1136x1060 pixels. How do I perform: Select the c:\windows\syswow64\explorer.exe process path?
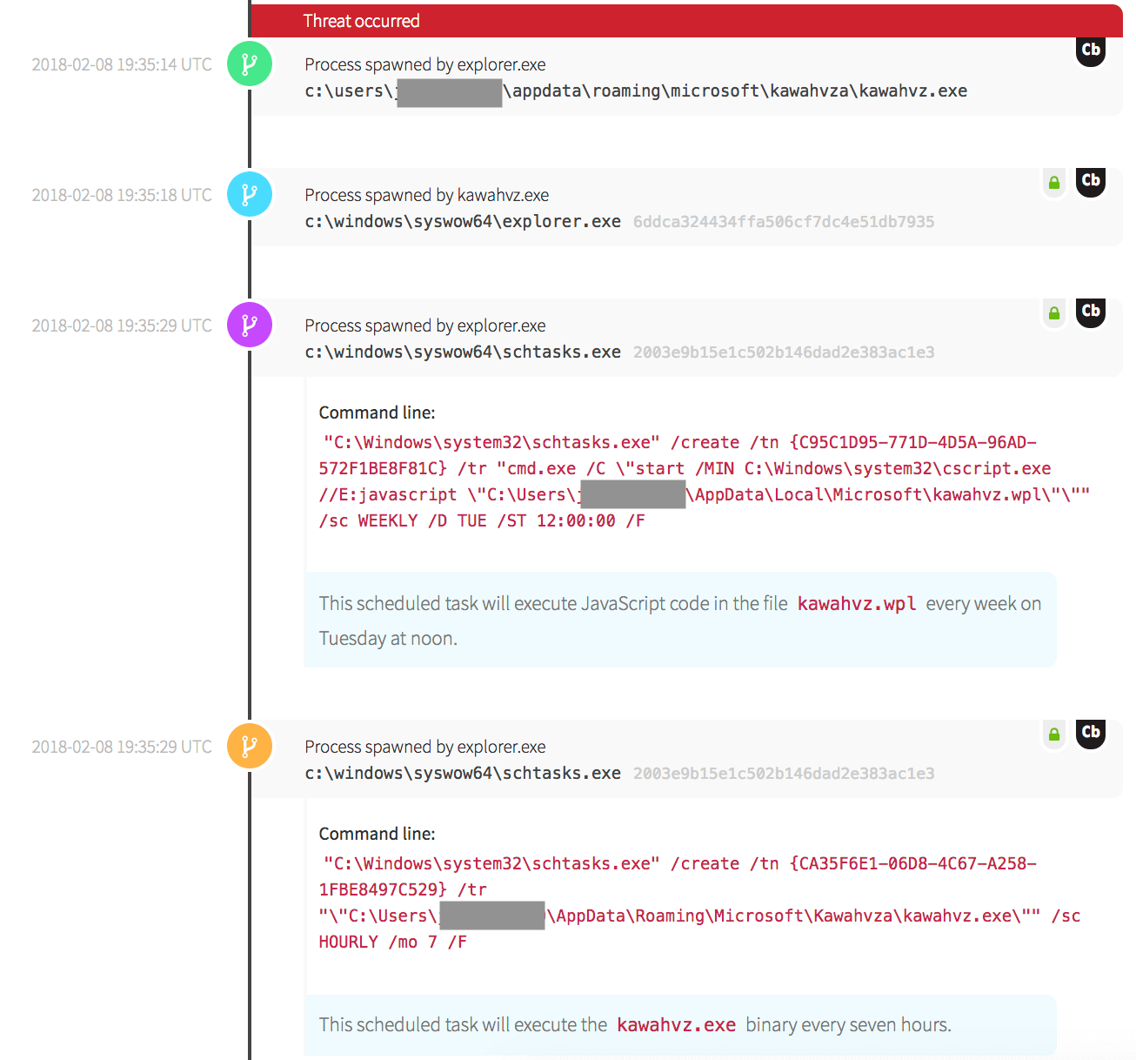coord(463,222)
